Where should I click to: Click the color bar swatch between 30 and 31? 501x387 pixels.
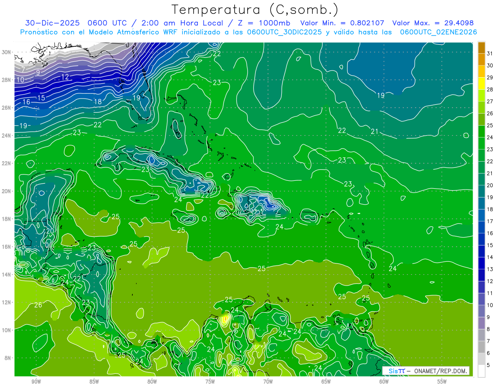point(481,59)
